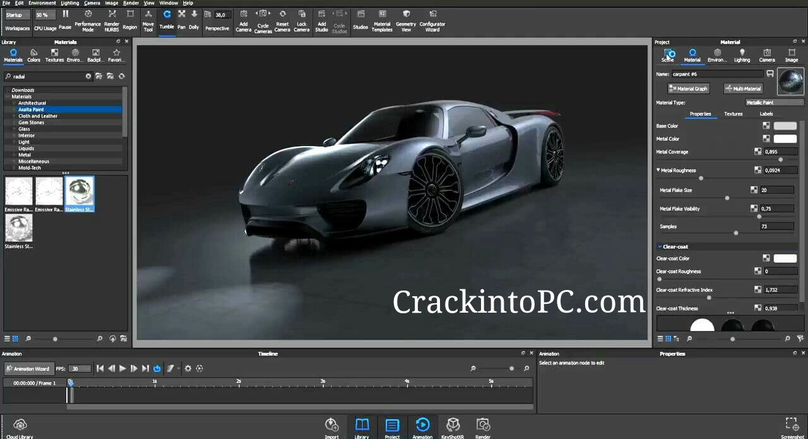The image size is (808, 439).
Task: Collapse the Materials tree folder
Action: tap(8, 97)
